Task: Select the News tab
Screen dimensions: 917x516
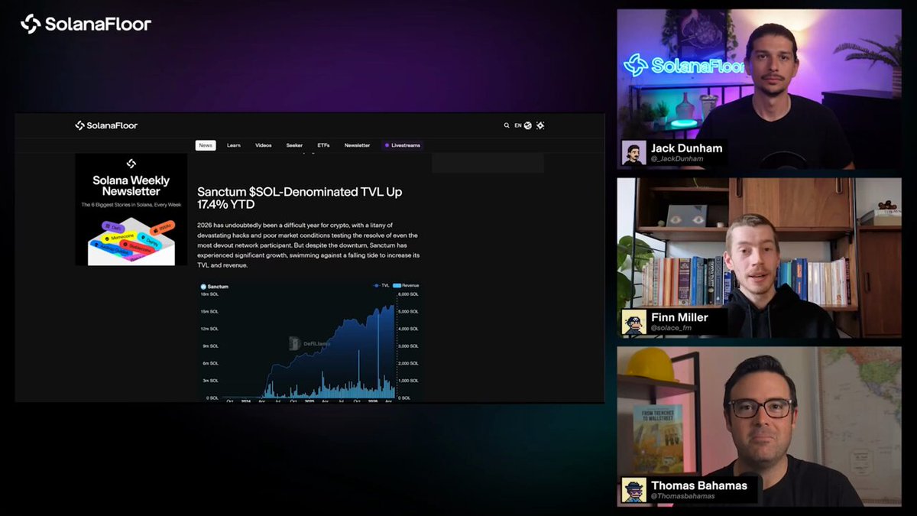Action: click(x=206, y=145)
